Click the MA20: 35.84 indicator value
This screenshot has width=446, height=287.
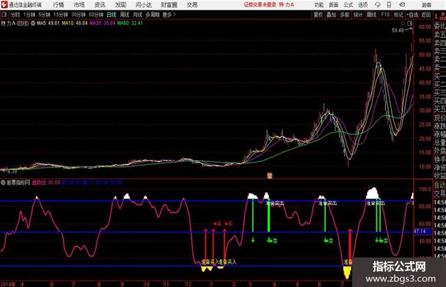point(102,23)
